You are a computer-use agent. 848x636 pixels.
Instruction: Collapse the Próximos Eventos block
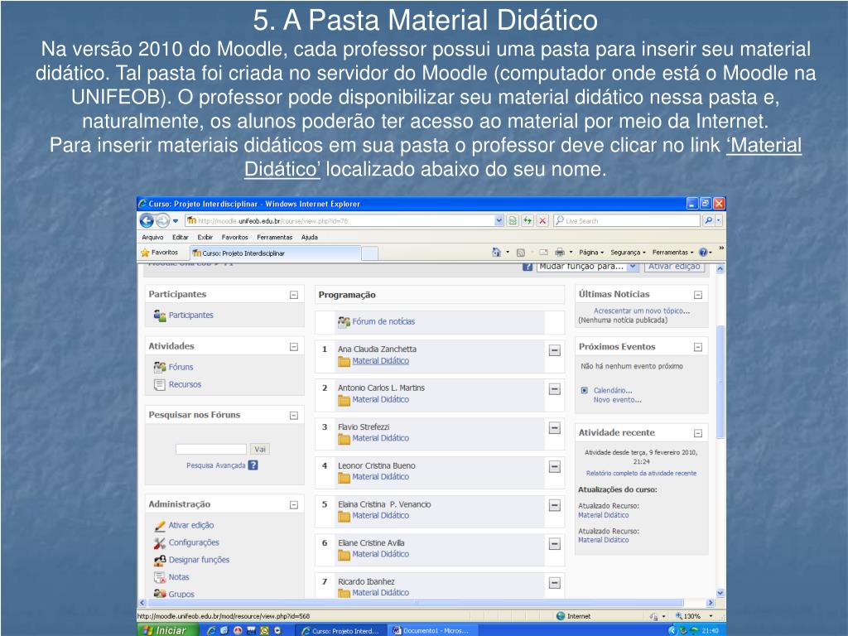pyautogui.click(x=698, y=347)
